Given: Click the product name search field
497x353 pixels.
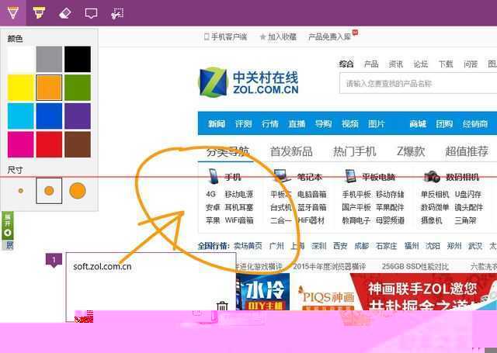Looking at the screenshot, I should coord(418,83).
